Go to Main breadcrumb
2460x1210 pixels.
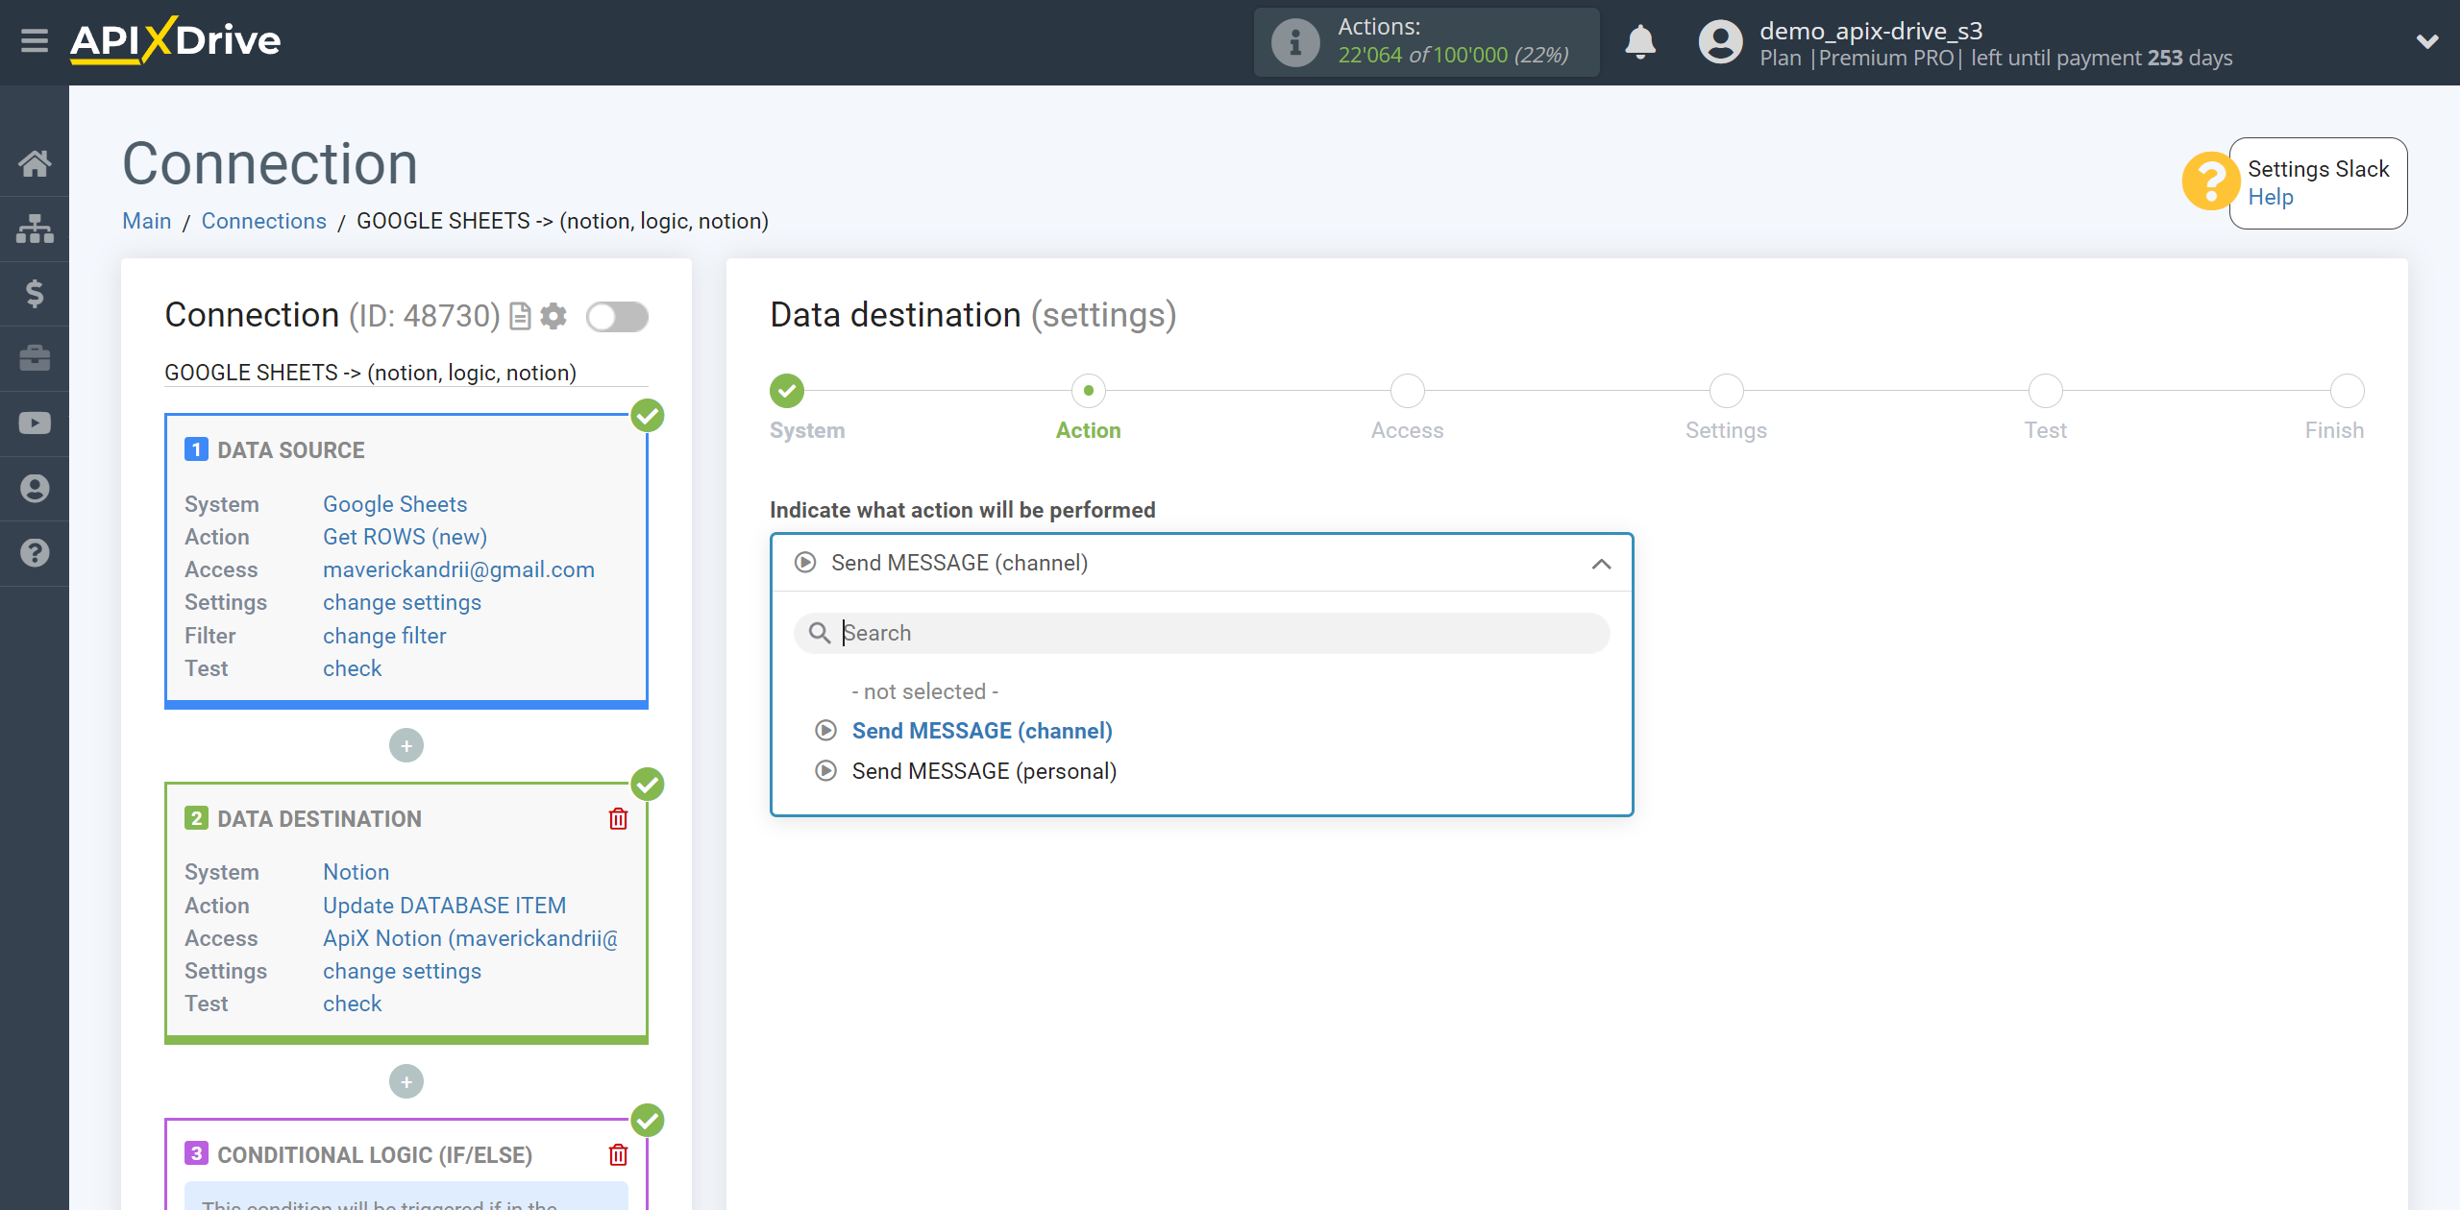tap(146, 221)
